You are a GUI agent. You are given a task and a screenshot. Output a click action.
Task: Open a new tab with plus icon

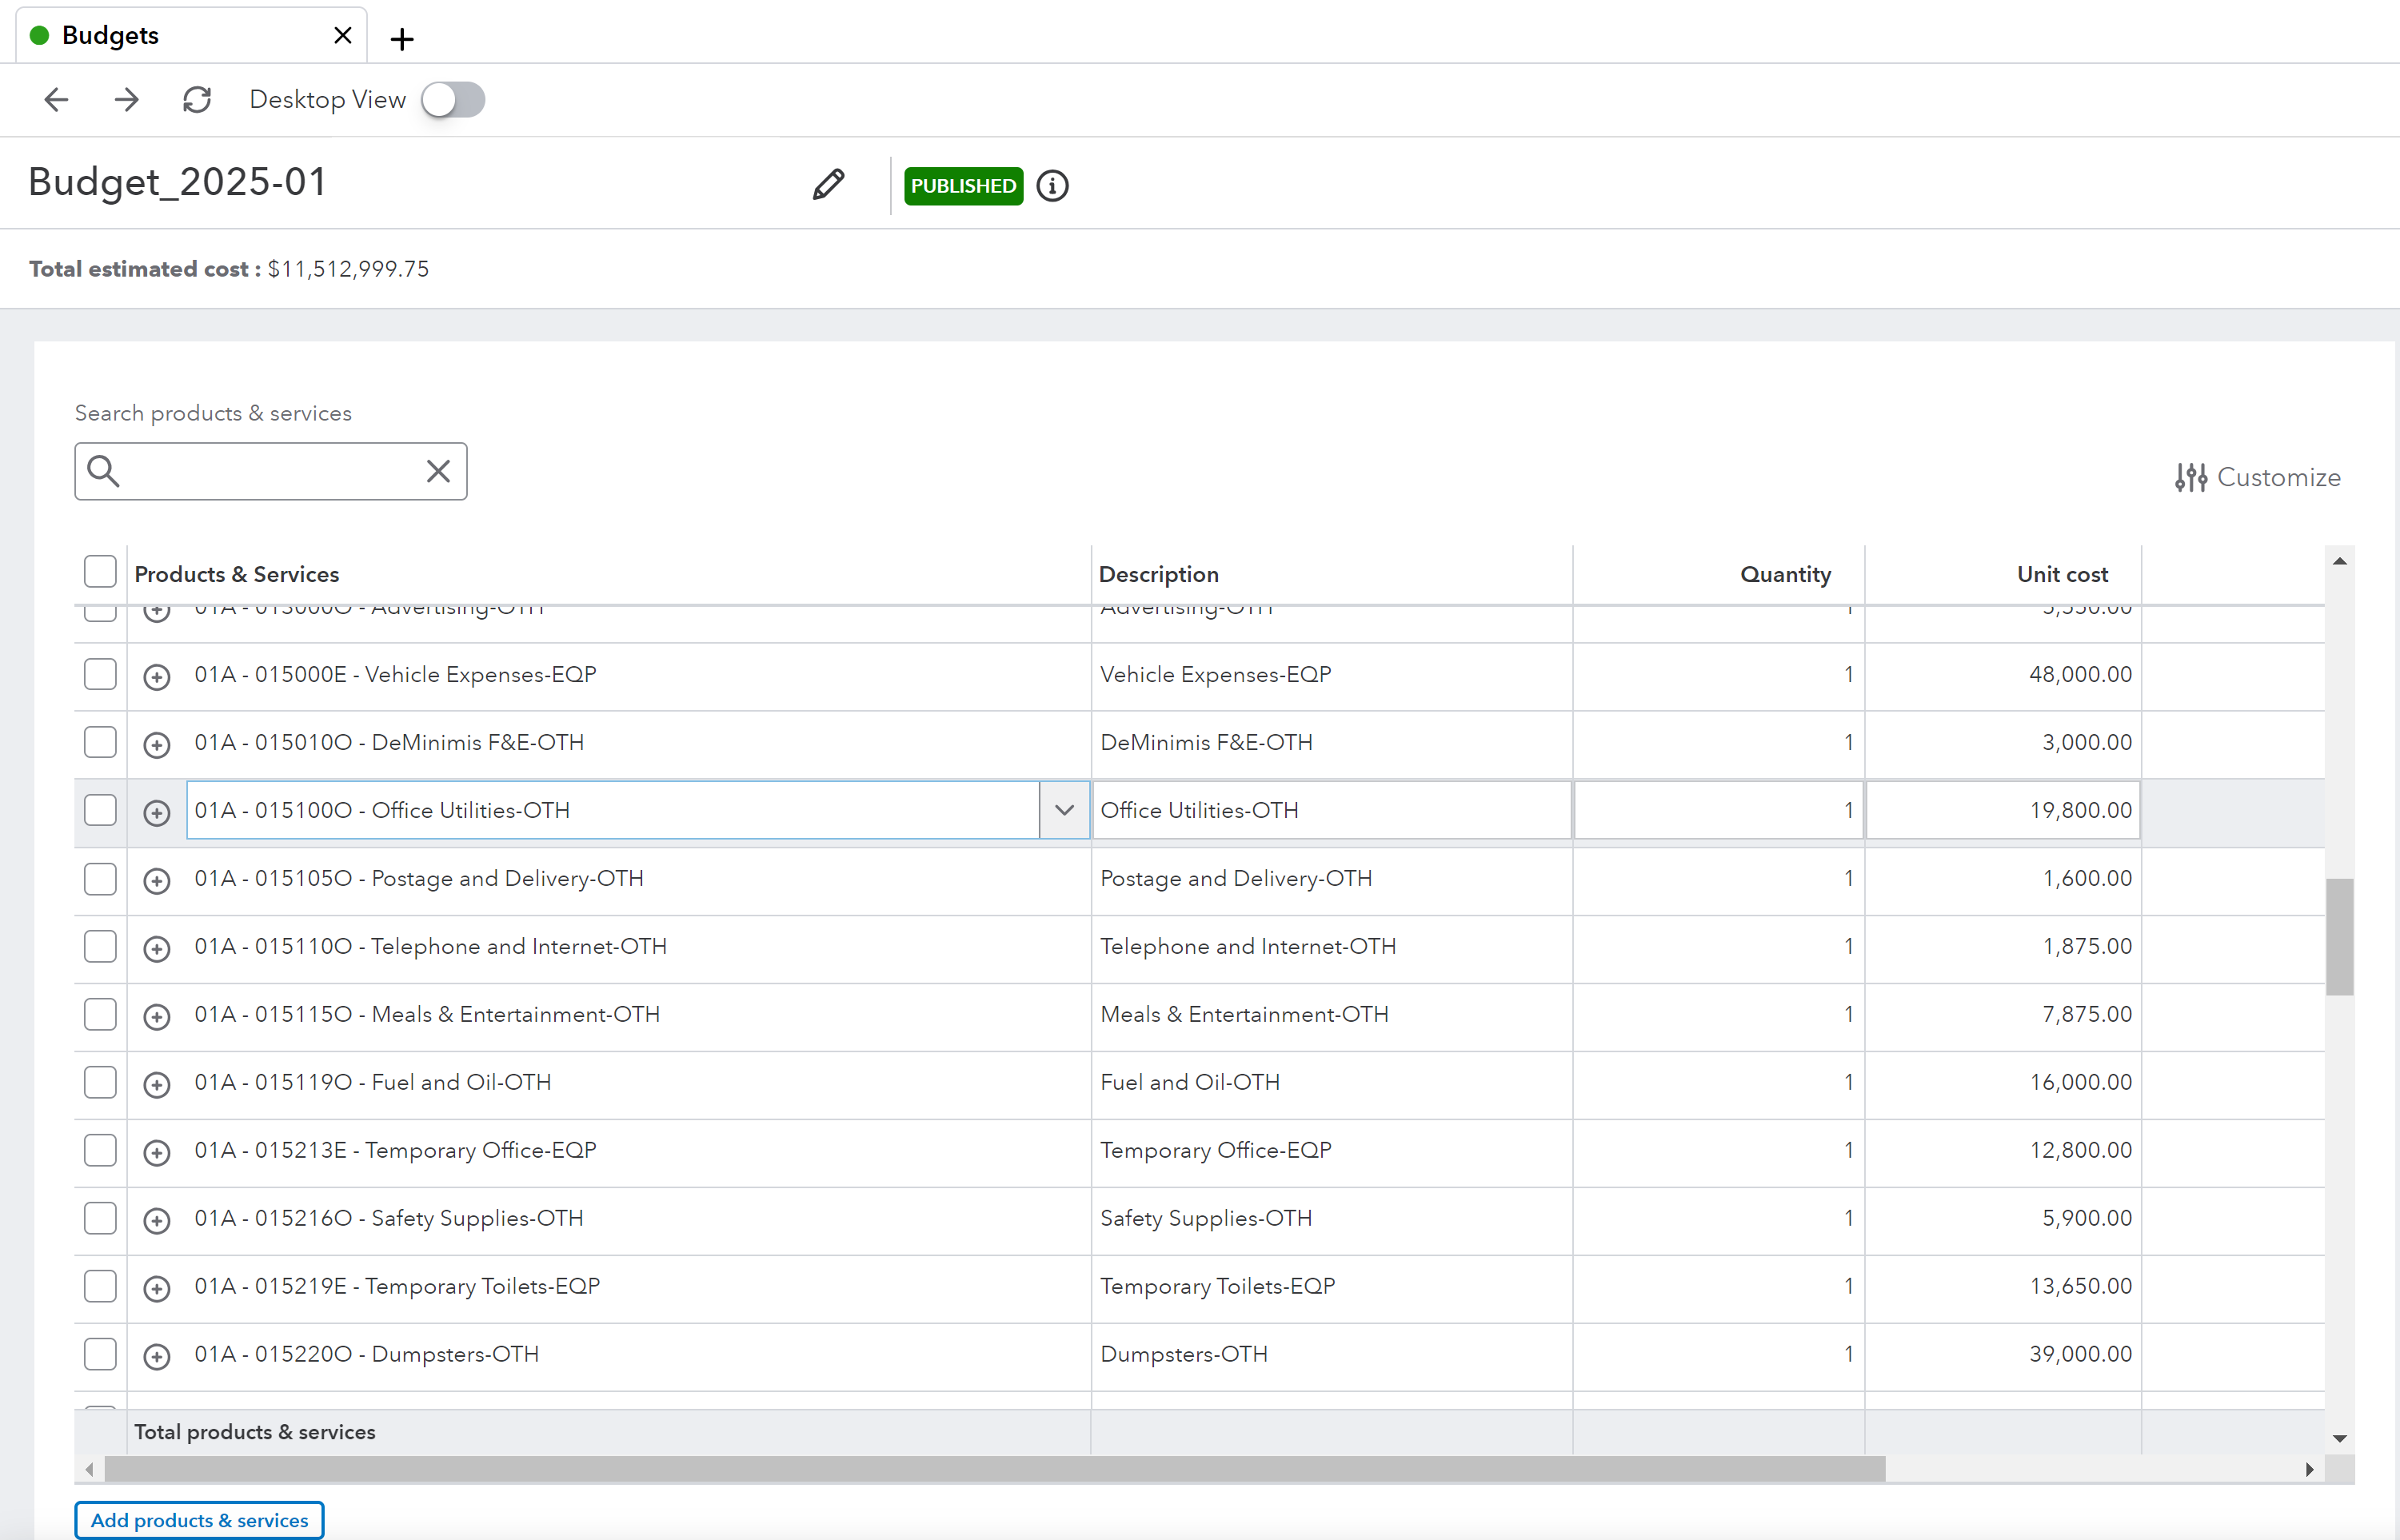point(402,39)
